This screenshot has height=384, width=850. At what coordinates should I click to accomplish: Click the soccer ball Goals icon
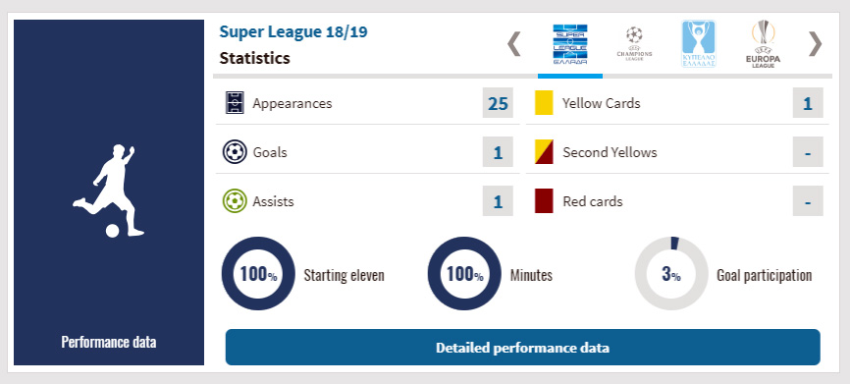pyautogui.click(x=235, y=152)
